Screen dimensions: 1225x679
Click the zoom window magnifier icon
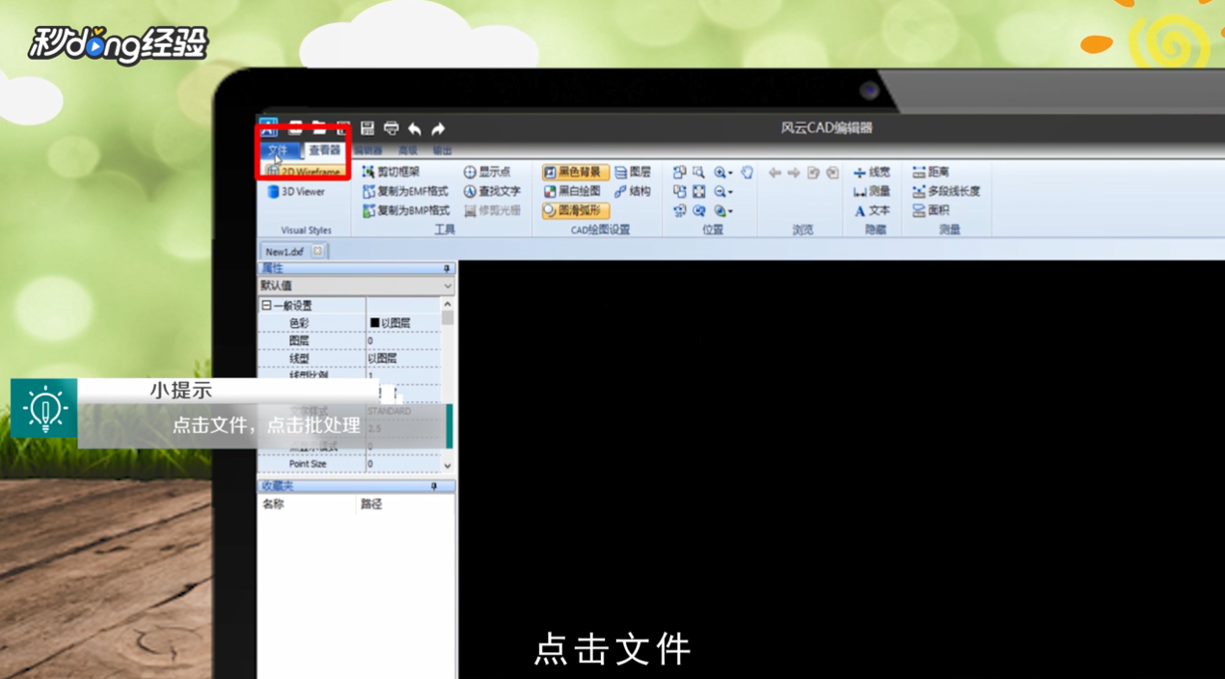coord(698,173)
